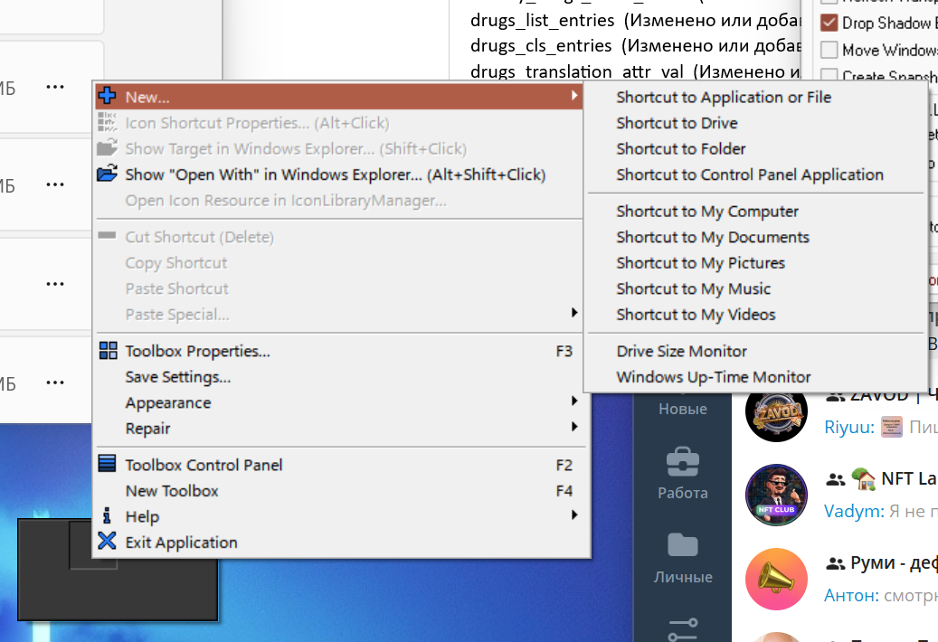Screen dimensions: 938x642
Task: Tick the Create Snapshot checkbox
Action: tap(829, 76)
